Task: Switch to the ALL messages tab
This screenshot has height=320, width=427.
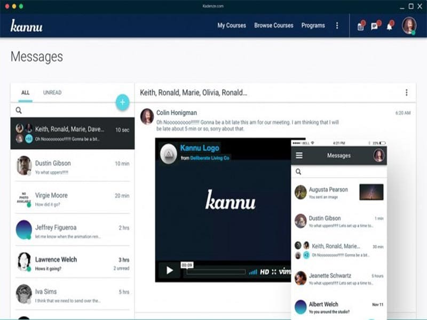Action: (x=25, y=92)
